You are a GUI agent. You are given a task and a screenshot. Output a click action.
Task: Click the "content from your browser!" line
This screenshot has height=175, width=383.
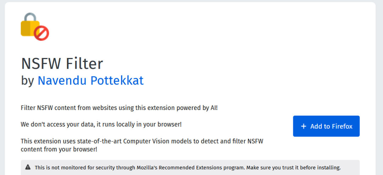click(59, 149)
